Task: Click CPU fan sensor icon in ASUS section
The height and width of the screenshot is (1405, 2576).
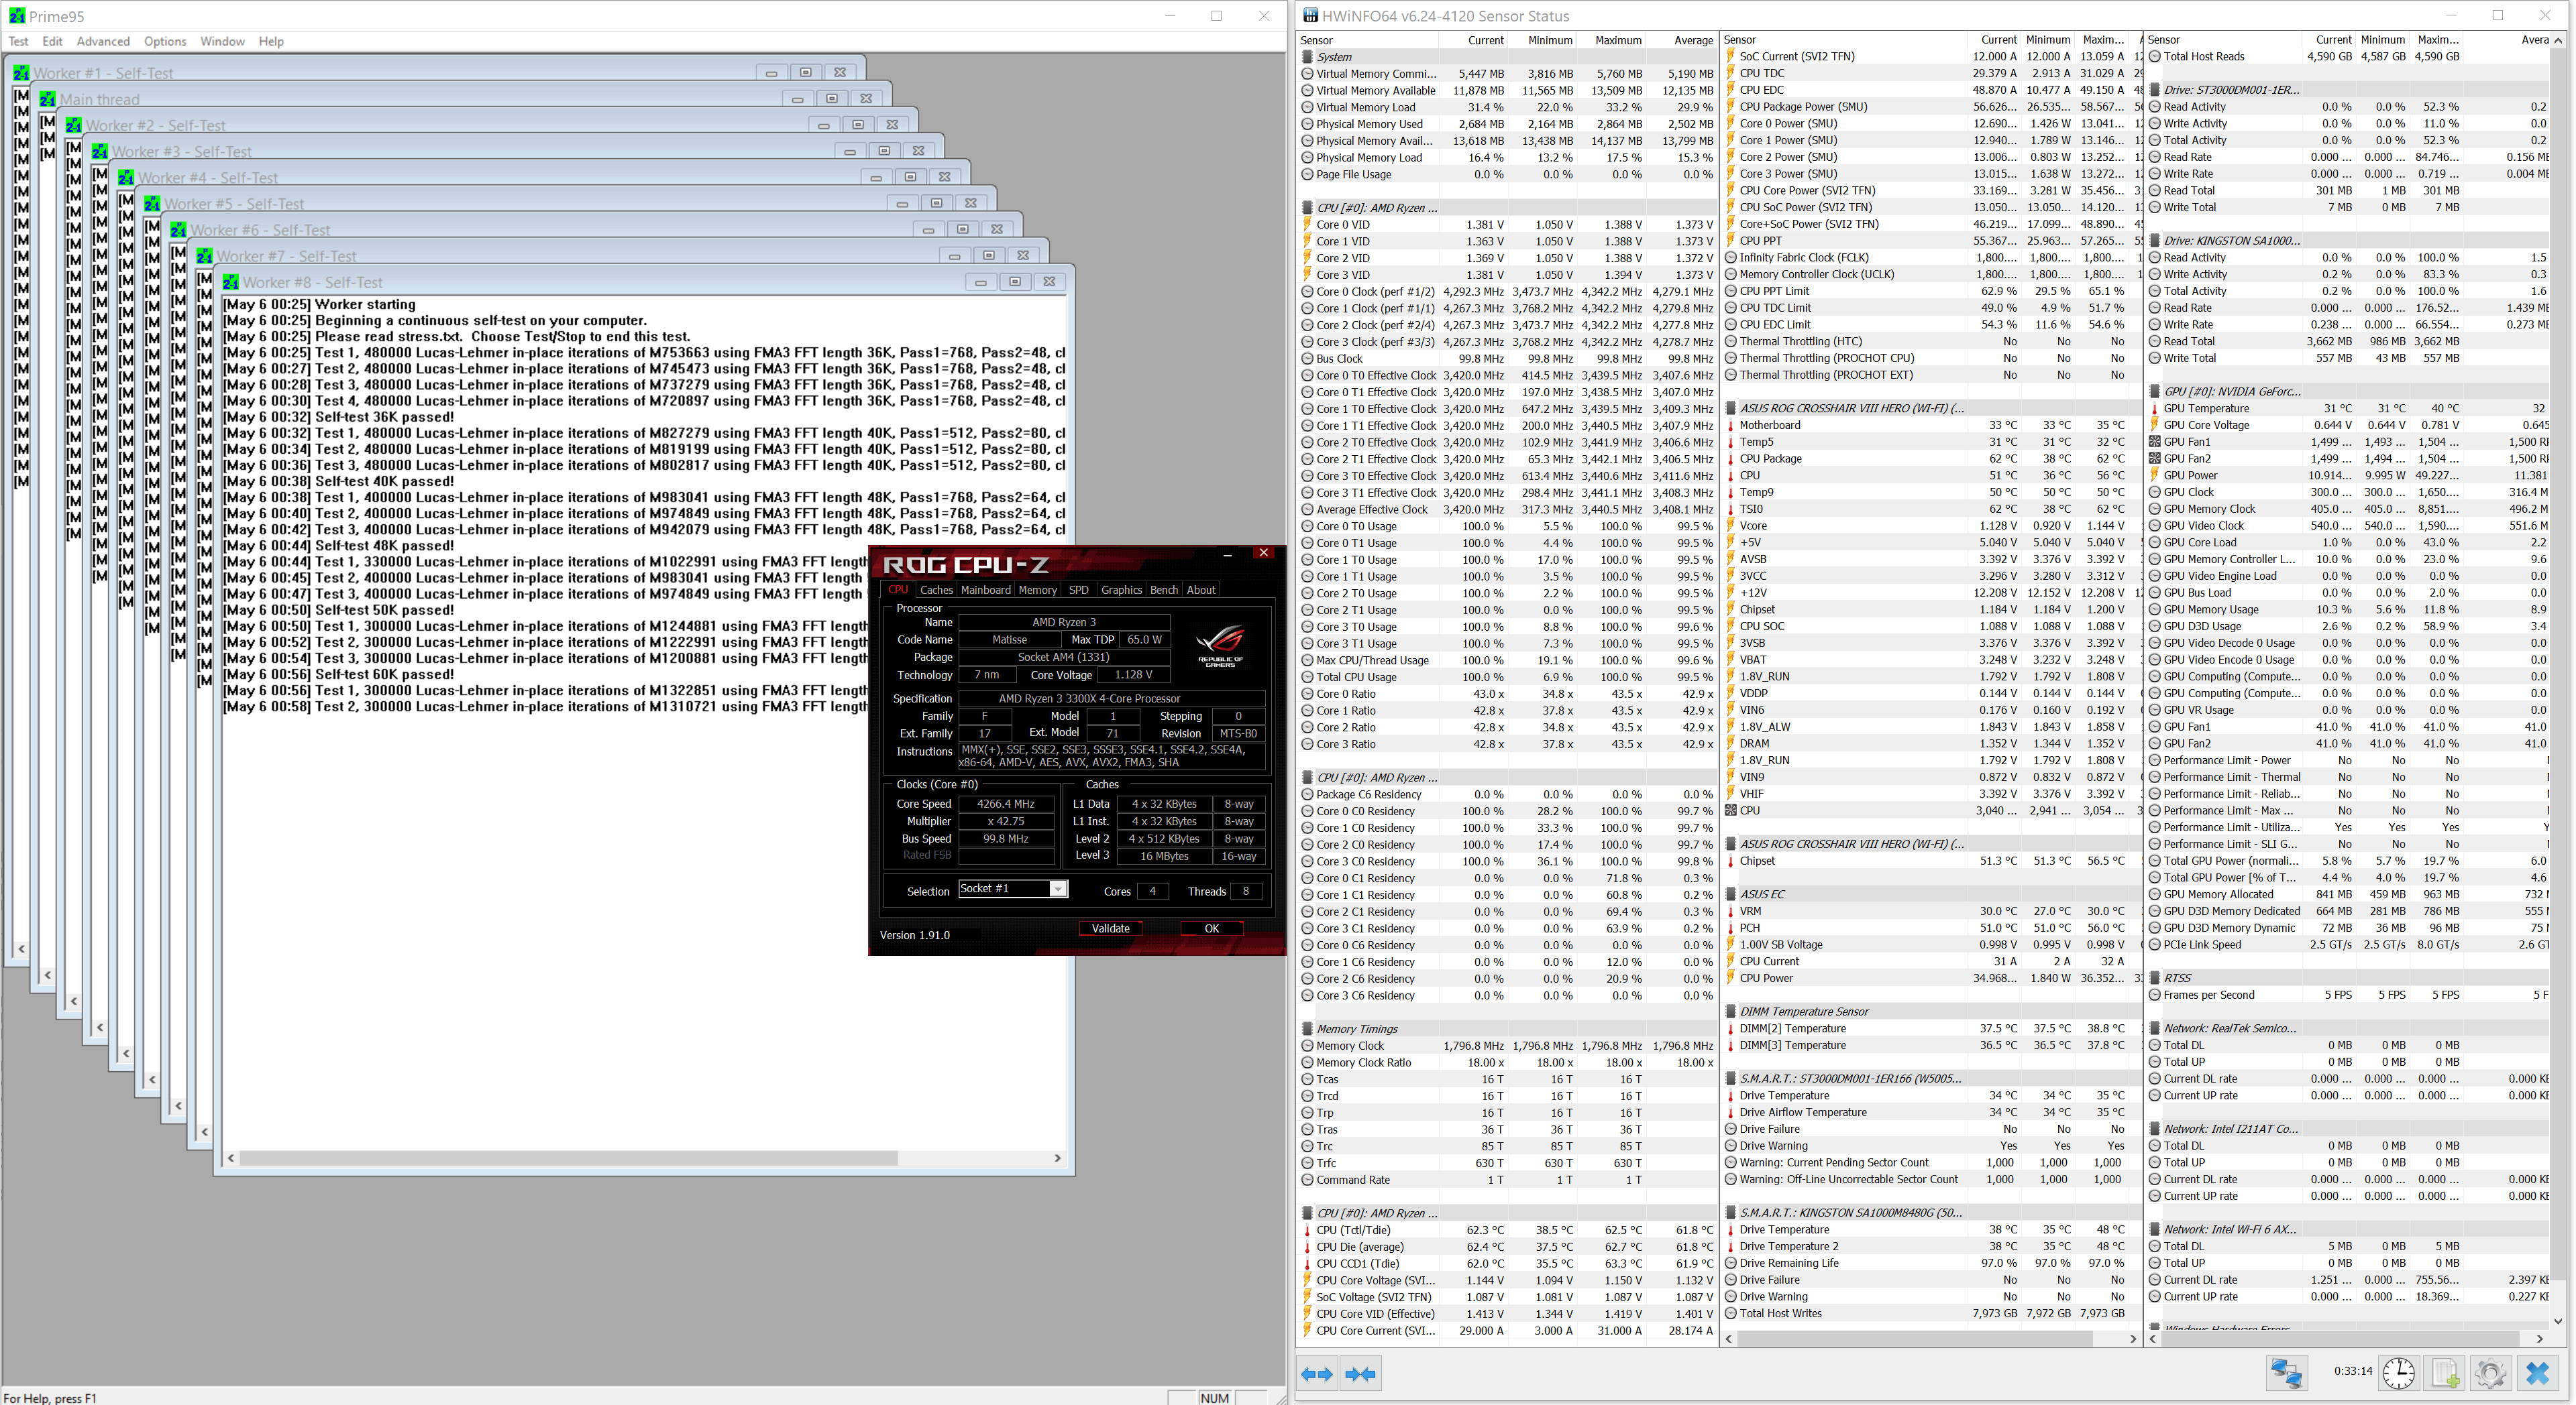Action: click(x=1731, y=810)
